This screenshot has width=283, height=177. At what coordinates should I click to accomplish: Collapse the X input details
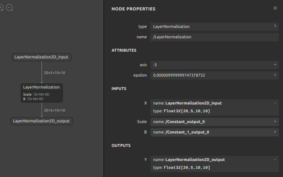[275, 103]
